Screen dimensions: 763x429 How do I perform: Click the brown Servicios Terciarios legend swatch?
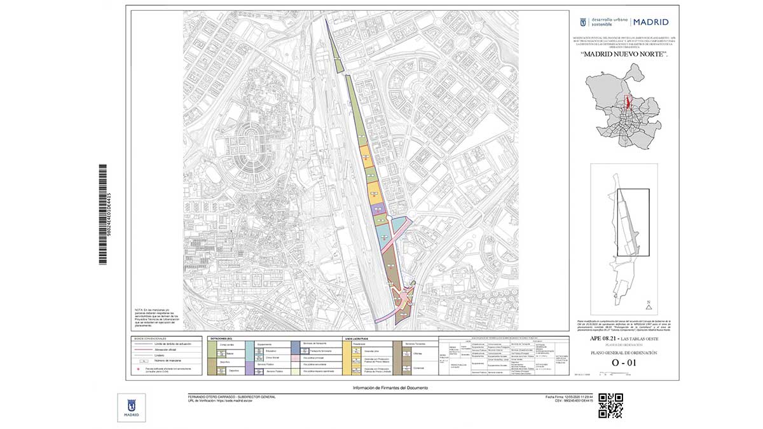(397, 358)
